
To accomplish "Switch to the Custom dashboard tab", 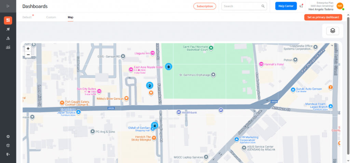I will [51, 17].
